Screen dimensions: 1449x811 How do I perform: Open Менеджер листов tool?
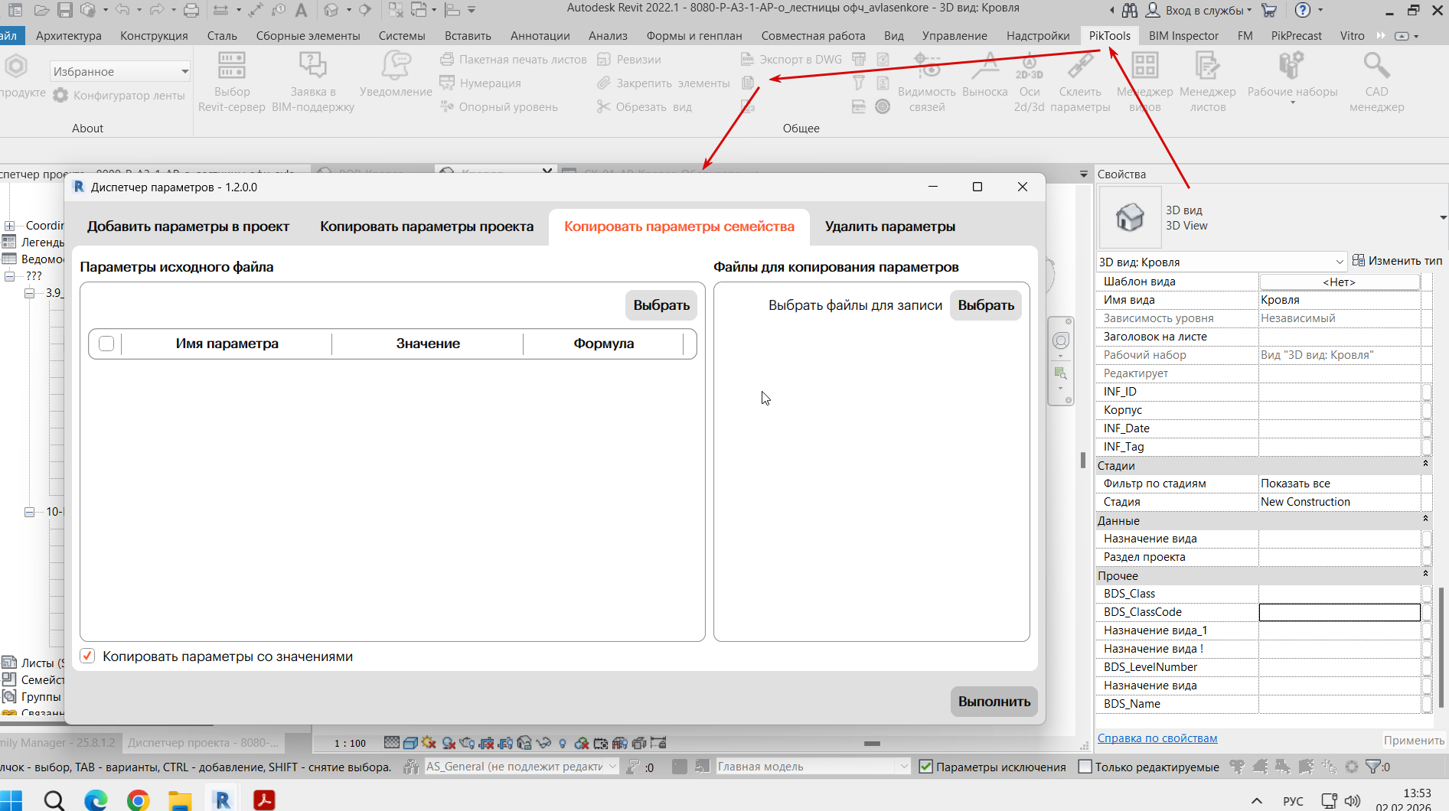(x=1208, y=82)
